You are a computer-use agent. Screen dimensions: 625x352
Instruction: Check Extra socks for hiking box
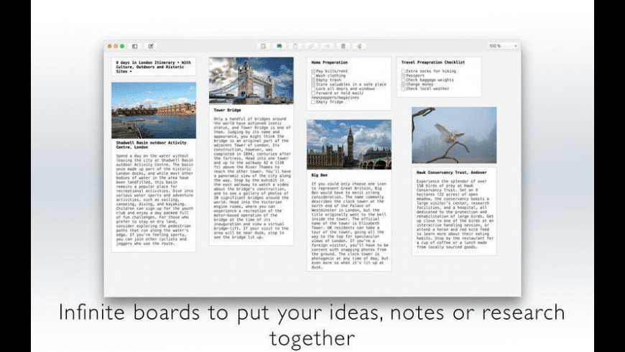pos(404,71)
